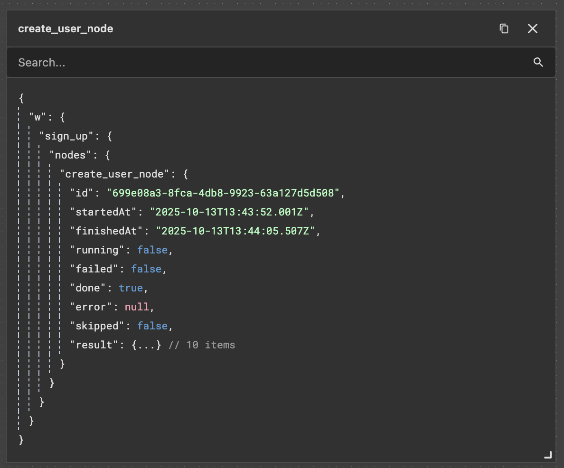Click the "startedAt" key
564x468 pixels.
[103, 212]
